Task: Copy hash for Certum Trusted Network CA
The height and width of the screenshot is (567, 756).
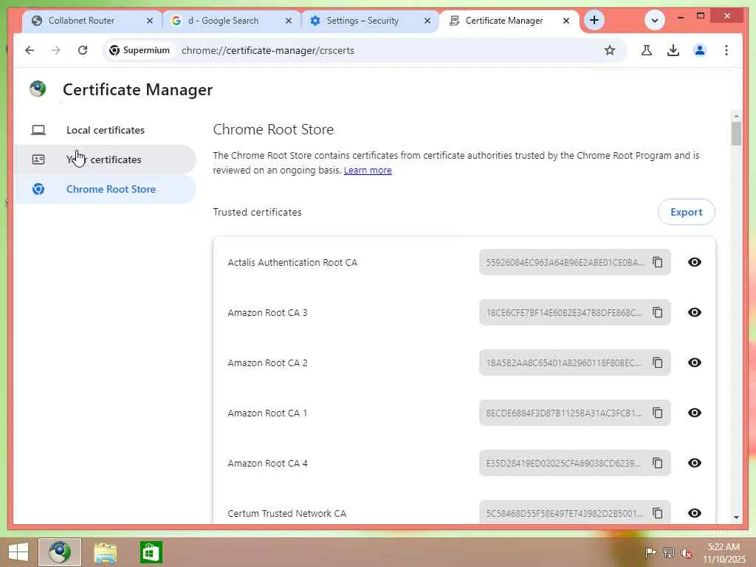Action: (x=658, y=513)
